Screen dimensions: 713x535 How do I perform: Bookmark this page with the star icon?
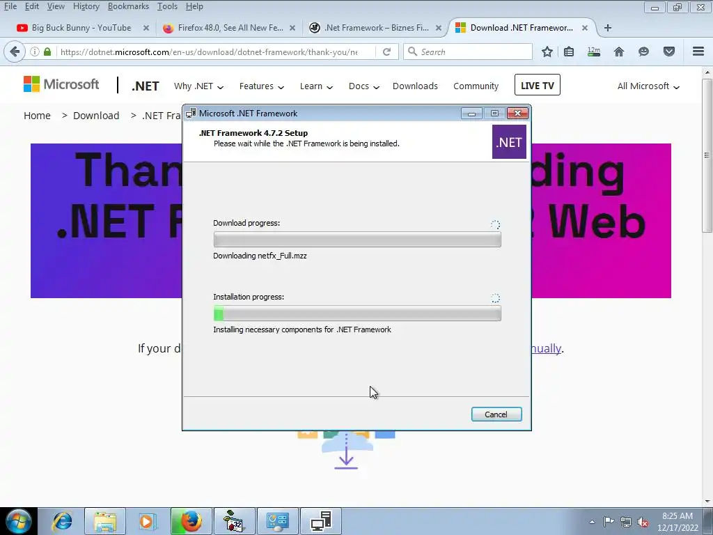[547, 52]
